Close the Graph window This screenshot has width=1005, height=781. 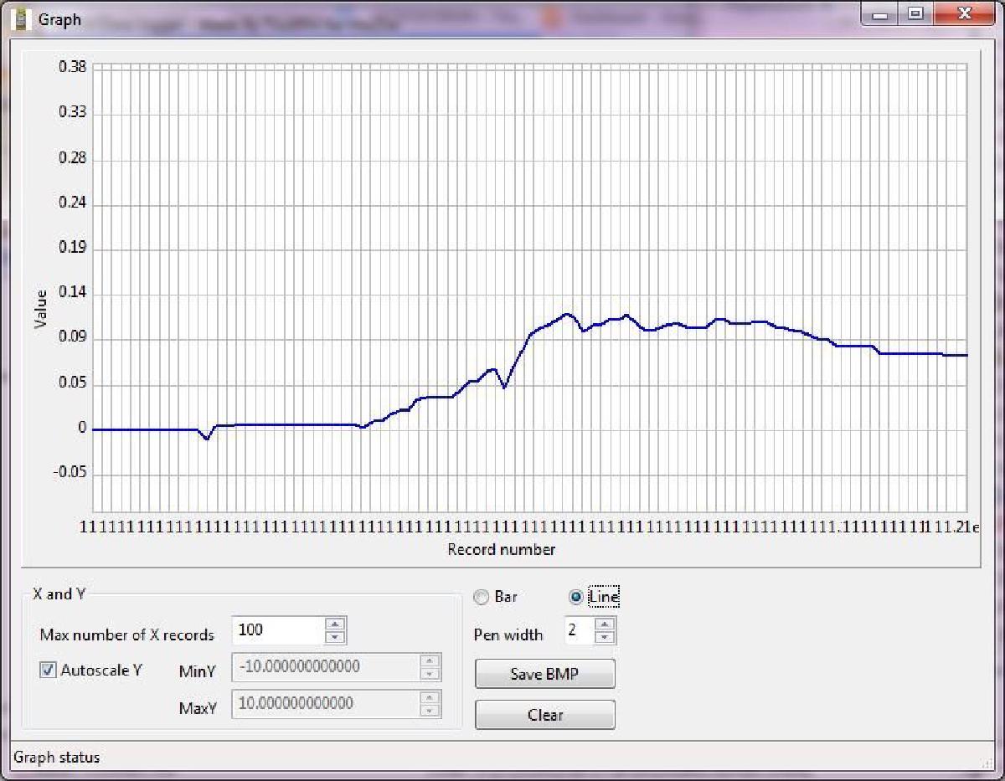(964, 14)
